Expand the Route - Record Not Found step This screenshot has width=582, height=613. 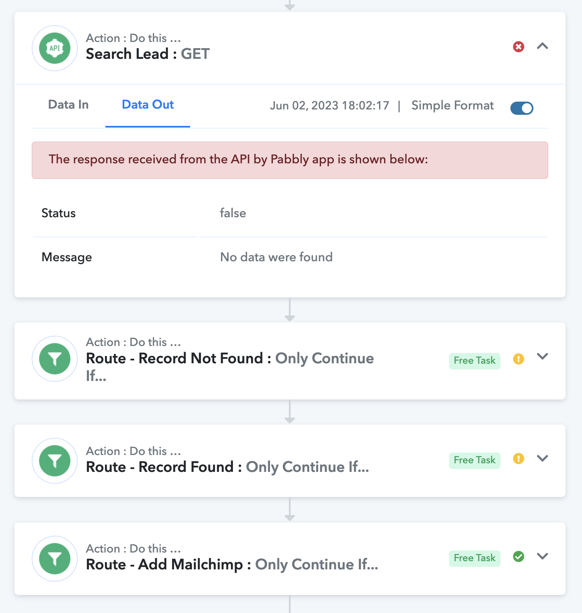click(x=542, y=356)
